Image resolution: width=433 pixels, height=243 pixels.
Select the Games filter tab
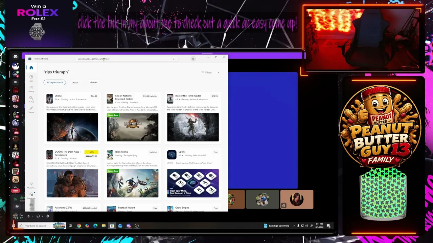pyautogui.click(x=94, y=82)
